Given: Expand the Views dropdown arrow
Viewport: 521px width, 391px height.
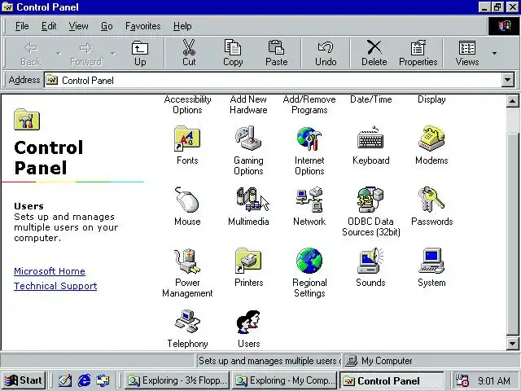Looking at the screenshot, I should click(x=495, y=53).
